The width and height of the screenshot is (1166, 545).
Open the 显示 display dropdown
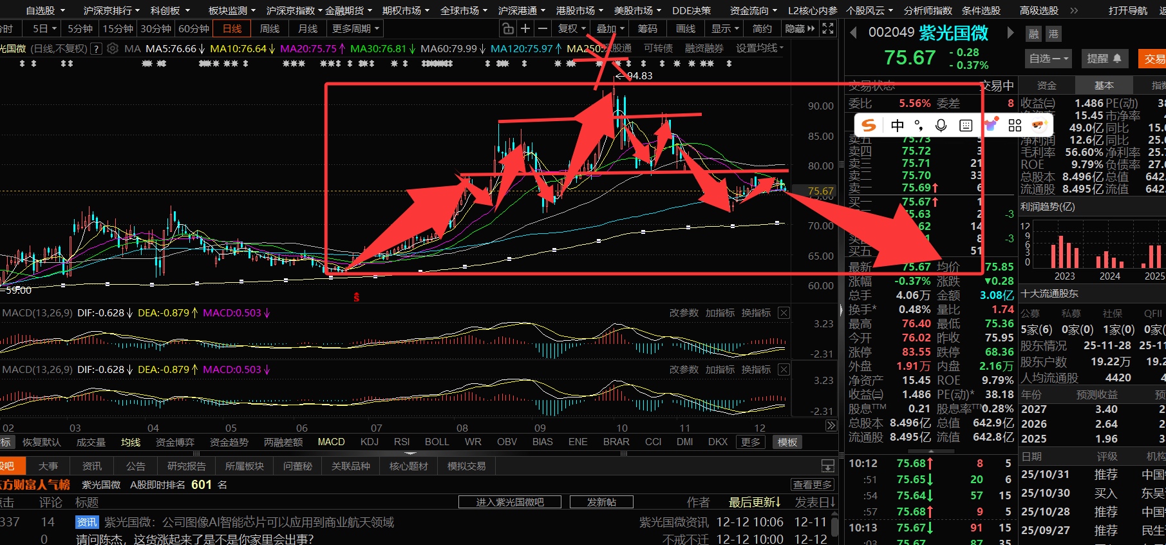pyautogui.click(x=725, y=28)
